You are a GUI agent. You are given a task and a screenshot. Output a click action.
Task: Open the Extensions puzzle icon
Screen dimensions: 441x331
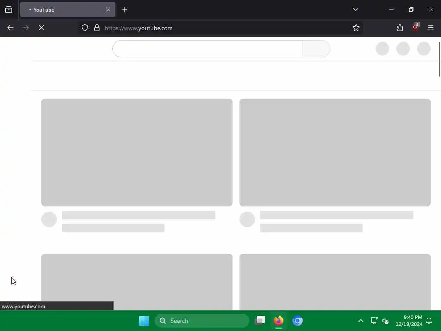400,28
